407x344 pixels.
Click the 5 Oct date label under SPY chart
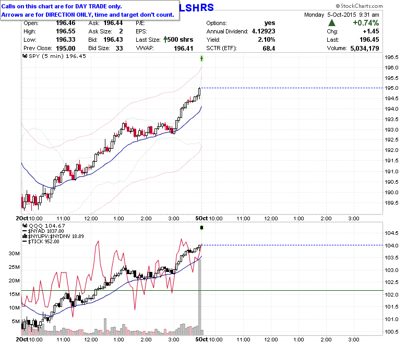point(202,218)
